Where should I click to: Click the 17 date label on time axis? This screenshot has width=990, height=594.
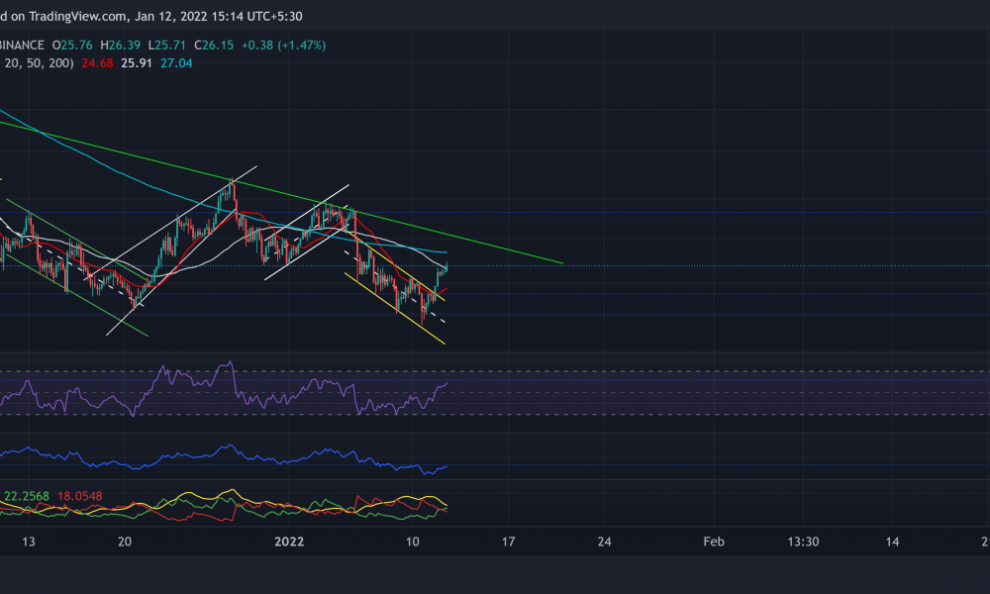coord(508,542)
